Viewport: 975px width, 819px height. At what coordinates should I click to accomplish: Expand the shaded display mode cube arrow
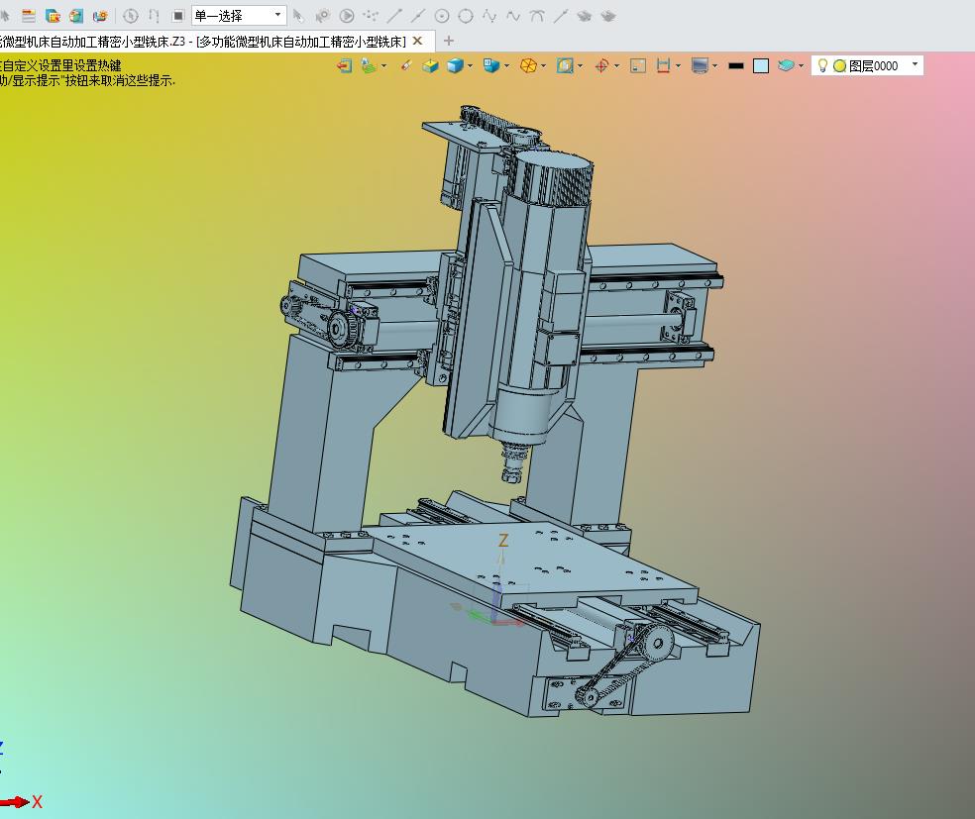(471, 66)
